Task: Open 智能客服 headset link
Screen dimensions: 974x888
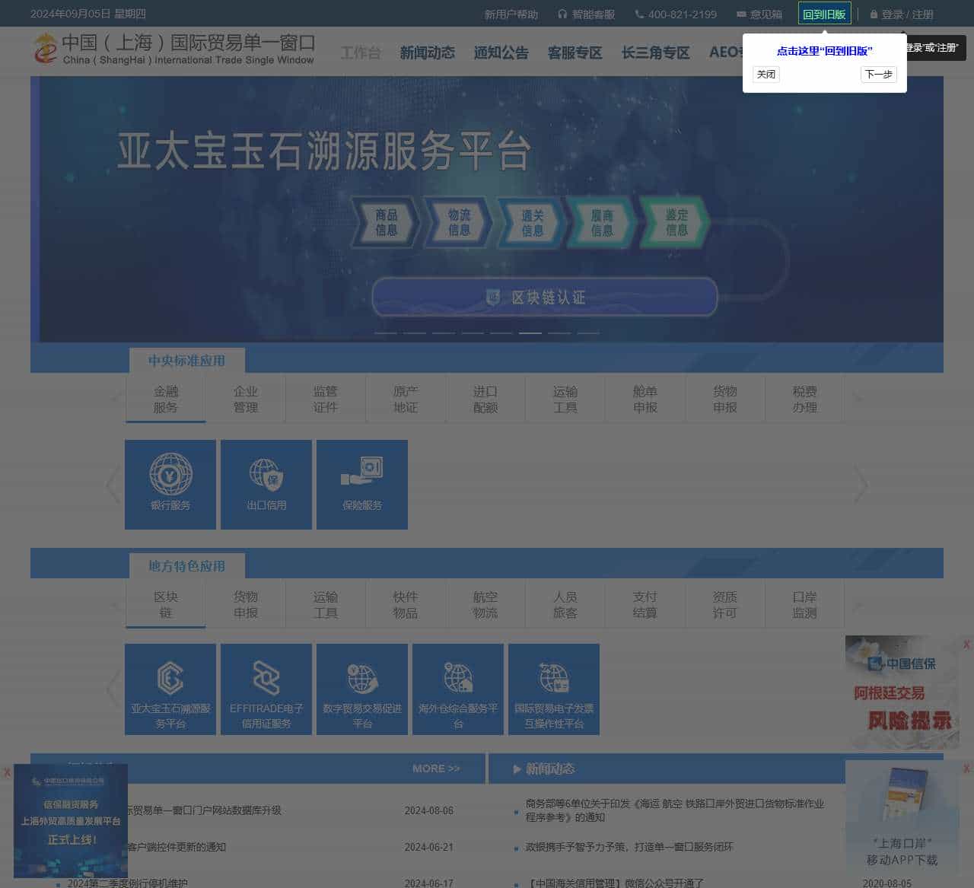Action: [587, 14]
